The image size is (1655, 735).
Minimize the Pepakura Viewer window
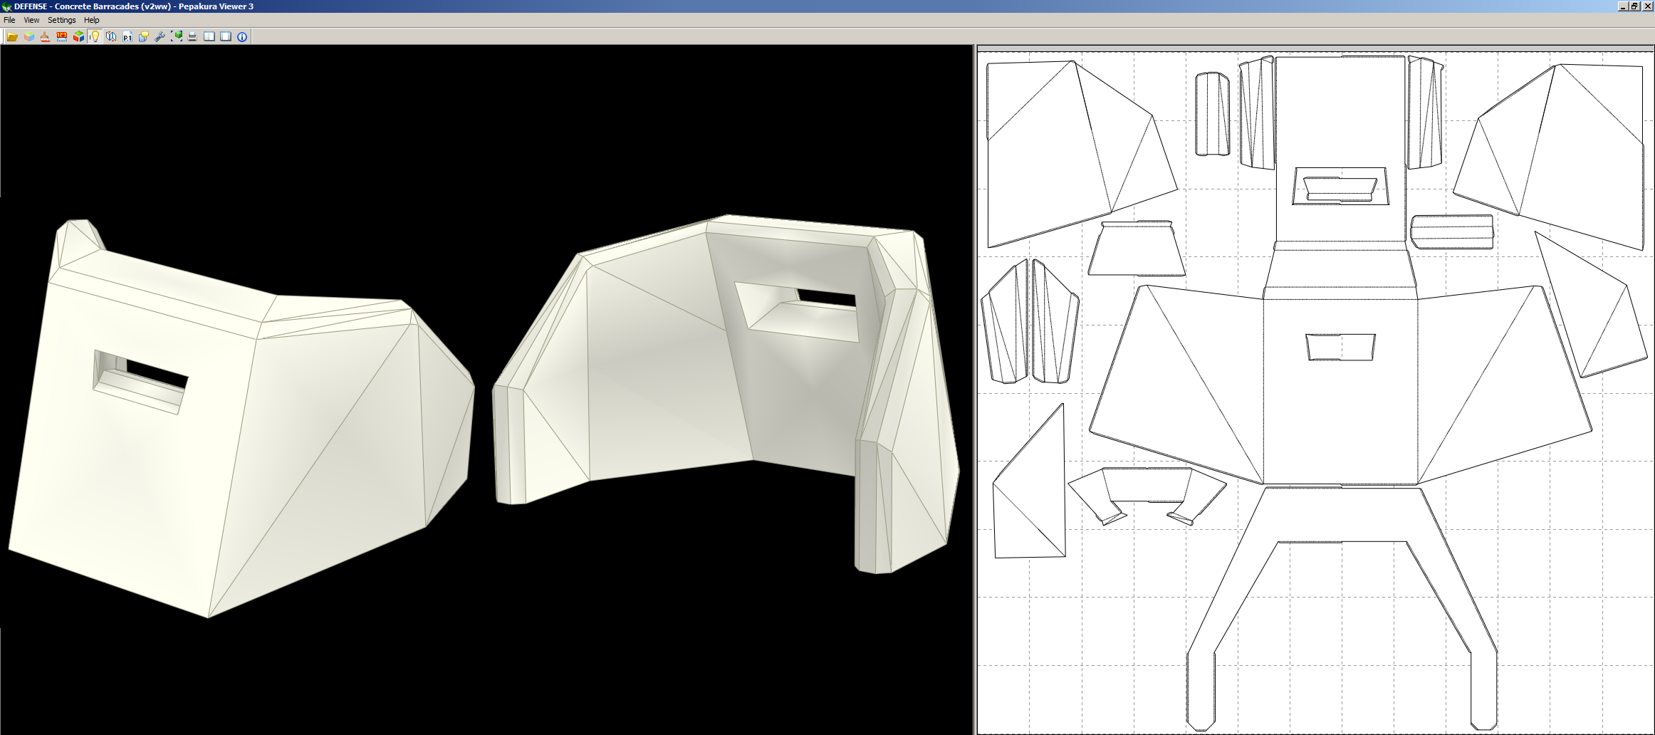(1623, 6)
